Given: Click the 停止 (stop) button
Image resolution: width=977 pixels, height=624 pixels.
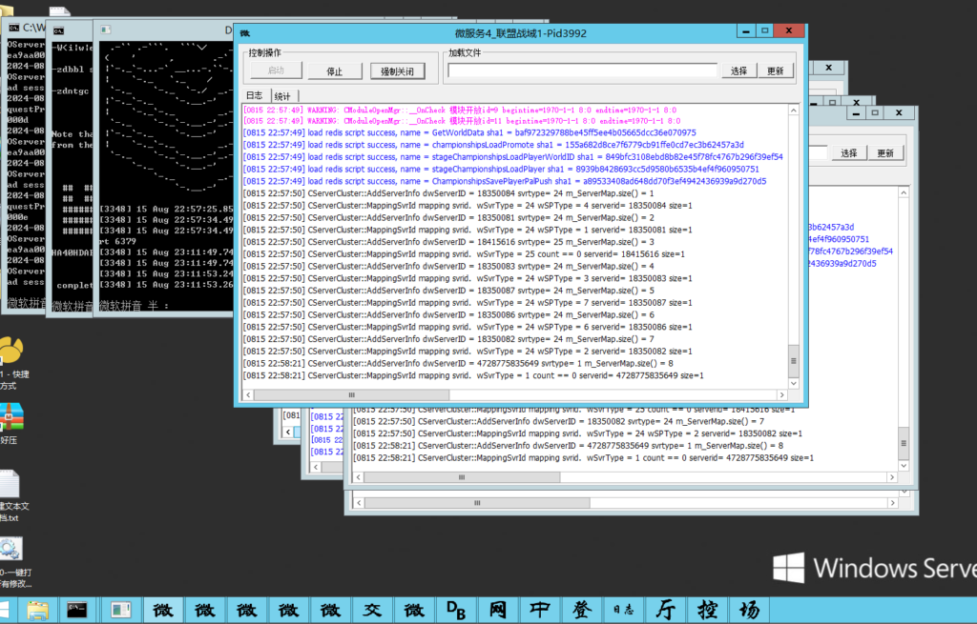Looking at the screenshot, I should click(335, 71).
